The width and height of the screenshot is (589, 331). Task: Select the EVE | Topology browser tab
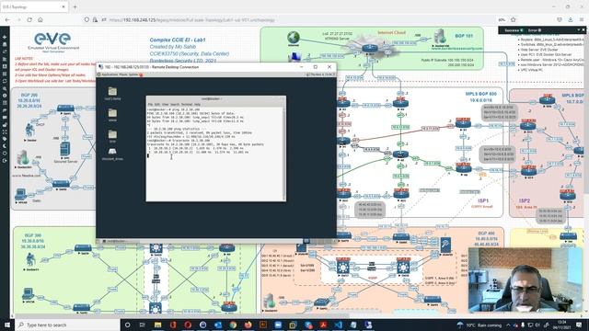pyautogui.click(x=34, y=6)
